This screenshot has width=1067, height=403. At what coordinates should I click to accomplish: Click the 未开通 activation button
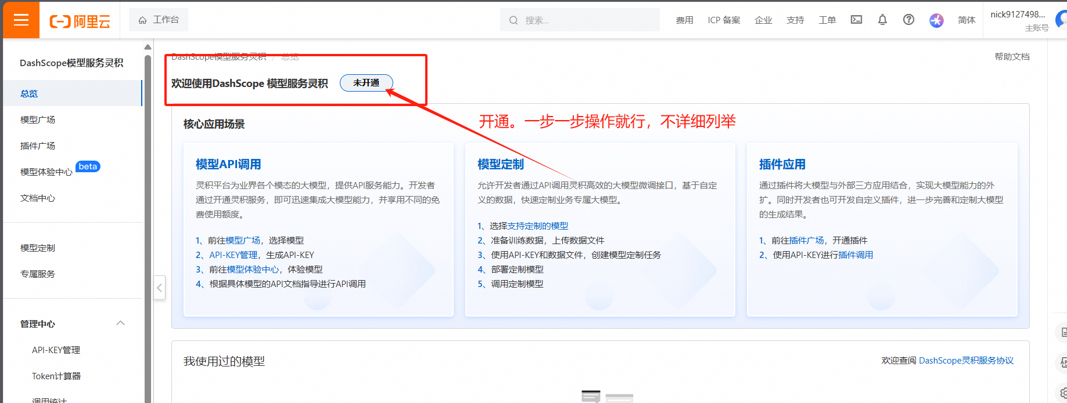(366, 83)
